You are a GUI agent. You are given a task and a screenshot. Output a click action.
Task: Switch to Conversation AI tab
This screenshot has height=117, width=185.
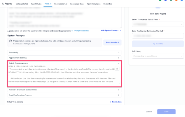coord(61,4)
